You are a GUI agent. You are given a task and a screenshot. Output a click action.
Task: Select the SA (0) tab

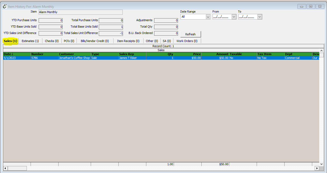167,41
